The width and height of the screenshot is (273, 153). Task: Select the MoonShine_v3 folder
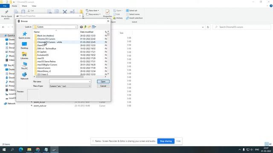point(44,71)
